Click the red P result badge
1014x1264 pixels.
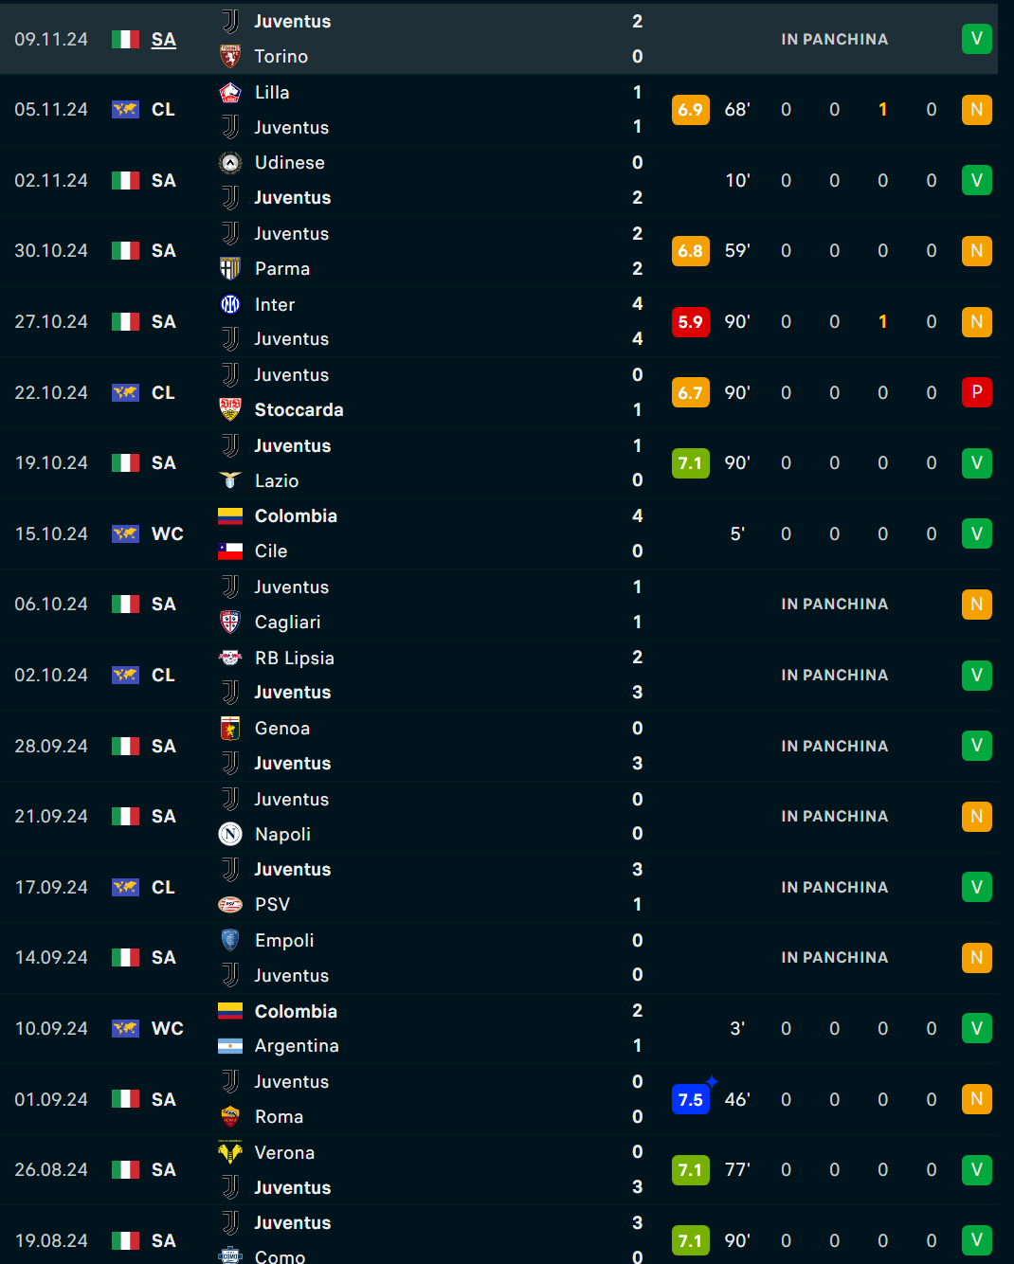pos(977,392)
